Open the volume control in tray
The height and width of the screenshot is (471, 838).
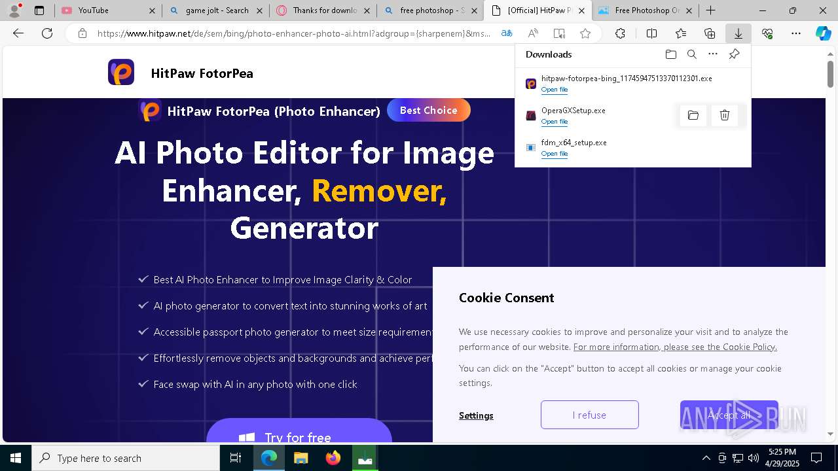click(754, 458)
